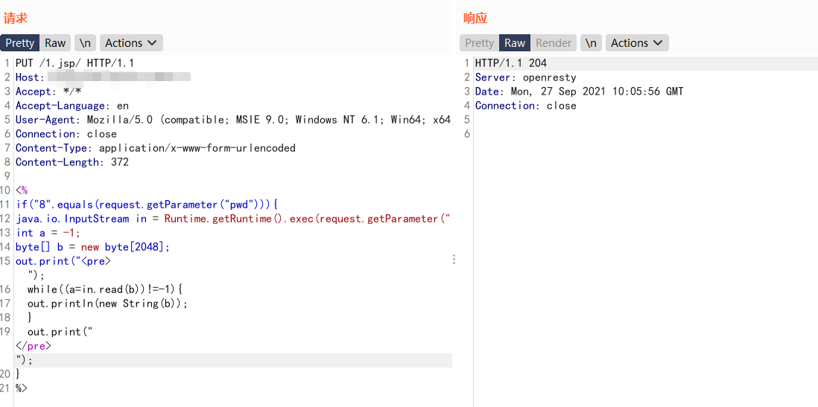Click the request line PUT /1.jsp/ HTTP/1.1
This screenshot has width=818, height=407.
[x=75, y=63]
